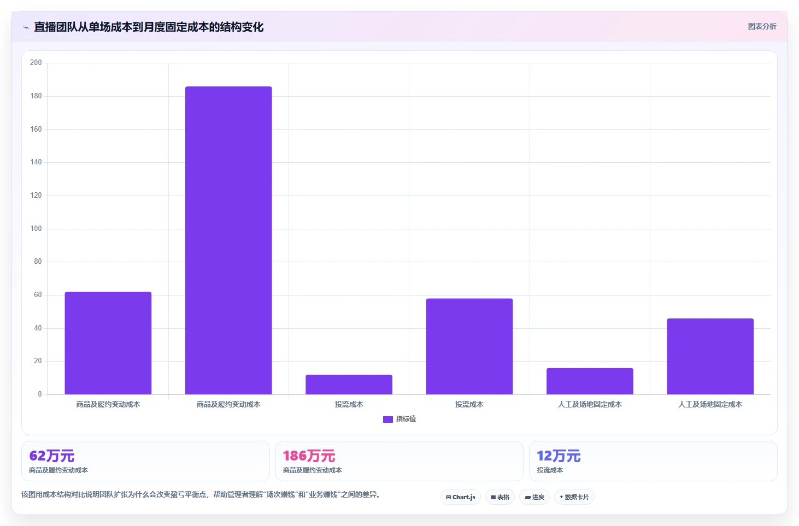Open the 186万元 data card
The image size is (799, 526).
pos(399,461)
